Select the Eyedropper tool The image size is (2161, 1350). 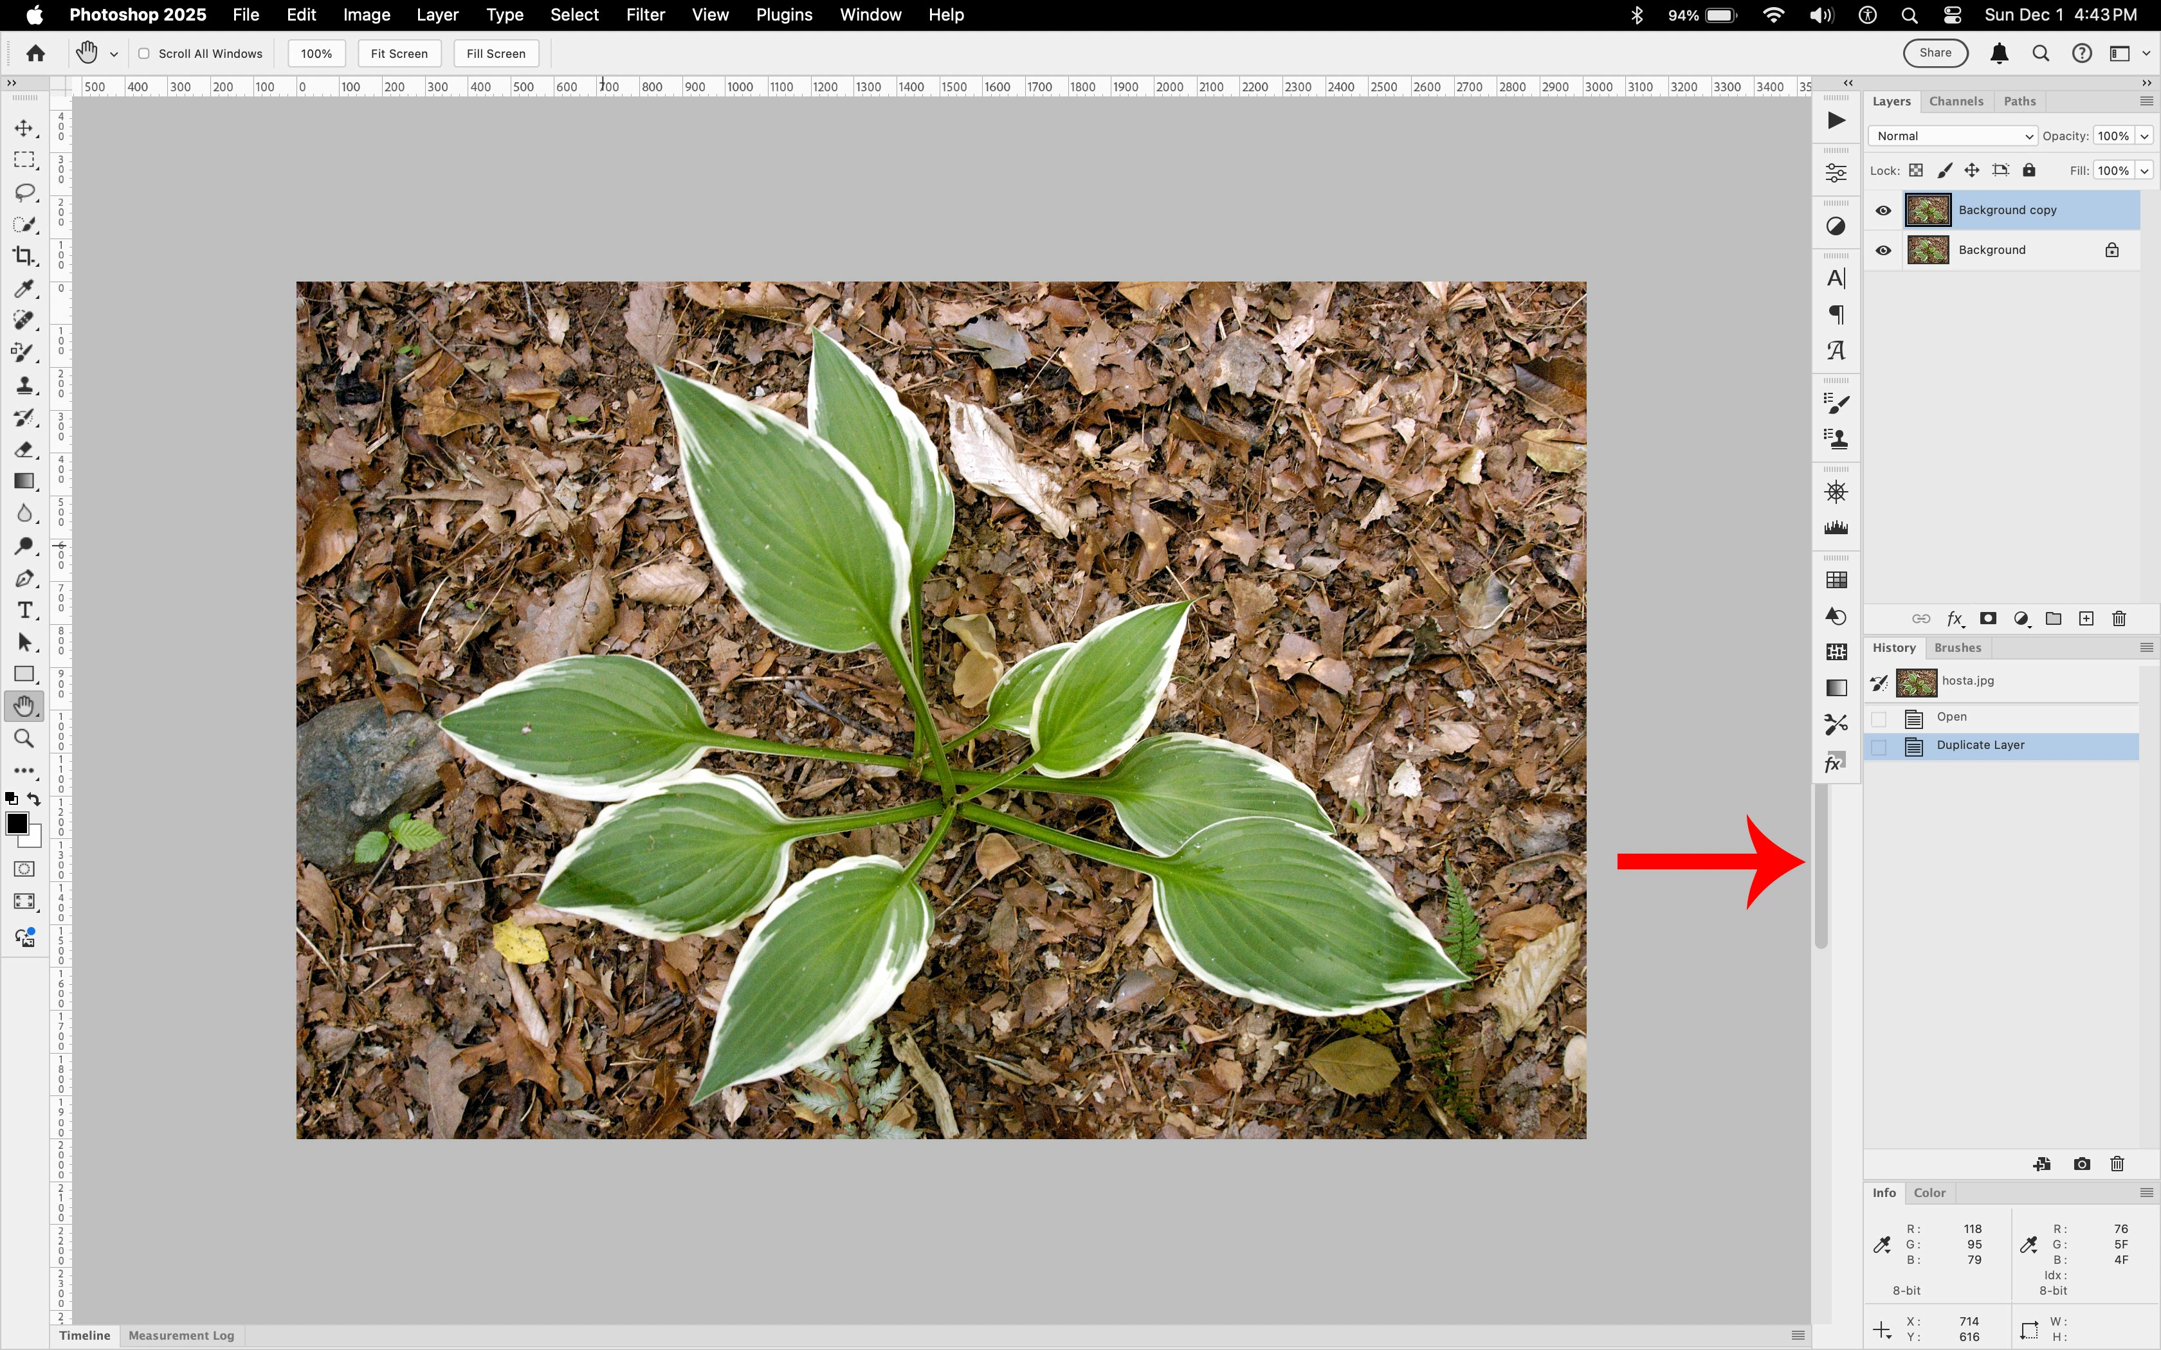click(x=24, y=289)
